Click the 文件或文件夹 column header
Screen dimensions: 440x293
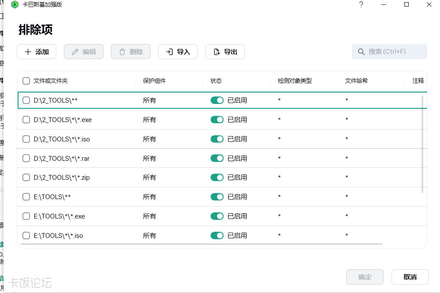pyautogui.click(x=51, y=81)
